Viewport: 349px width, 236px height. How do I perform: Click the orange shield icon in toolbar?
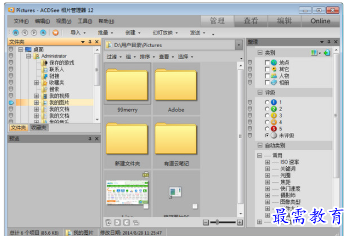tap(55, 33)
